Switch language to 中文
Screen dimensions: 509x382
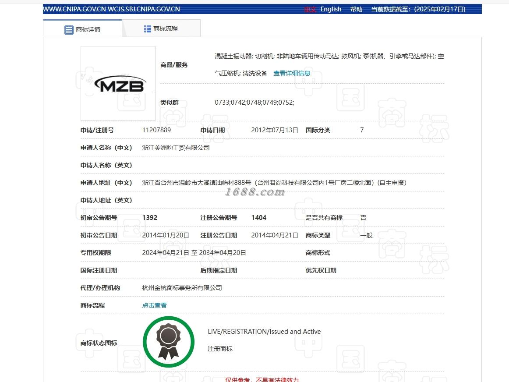coord(310,9)
